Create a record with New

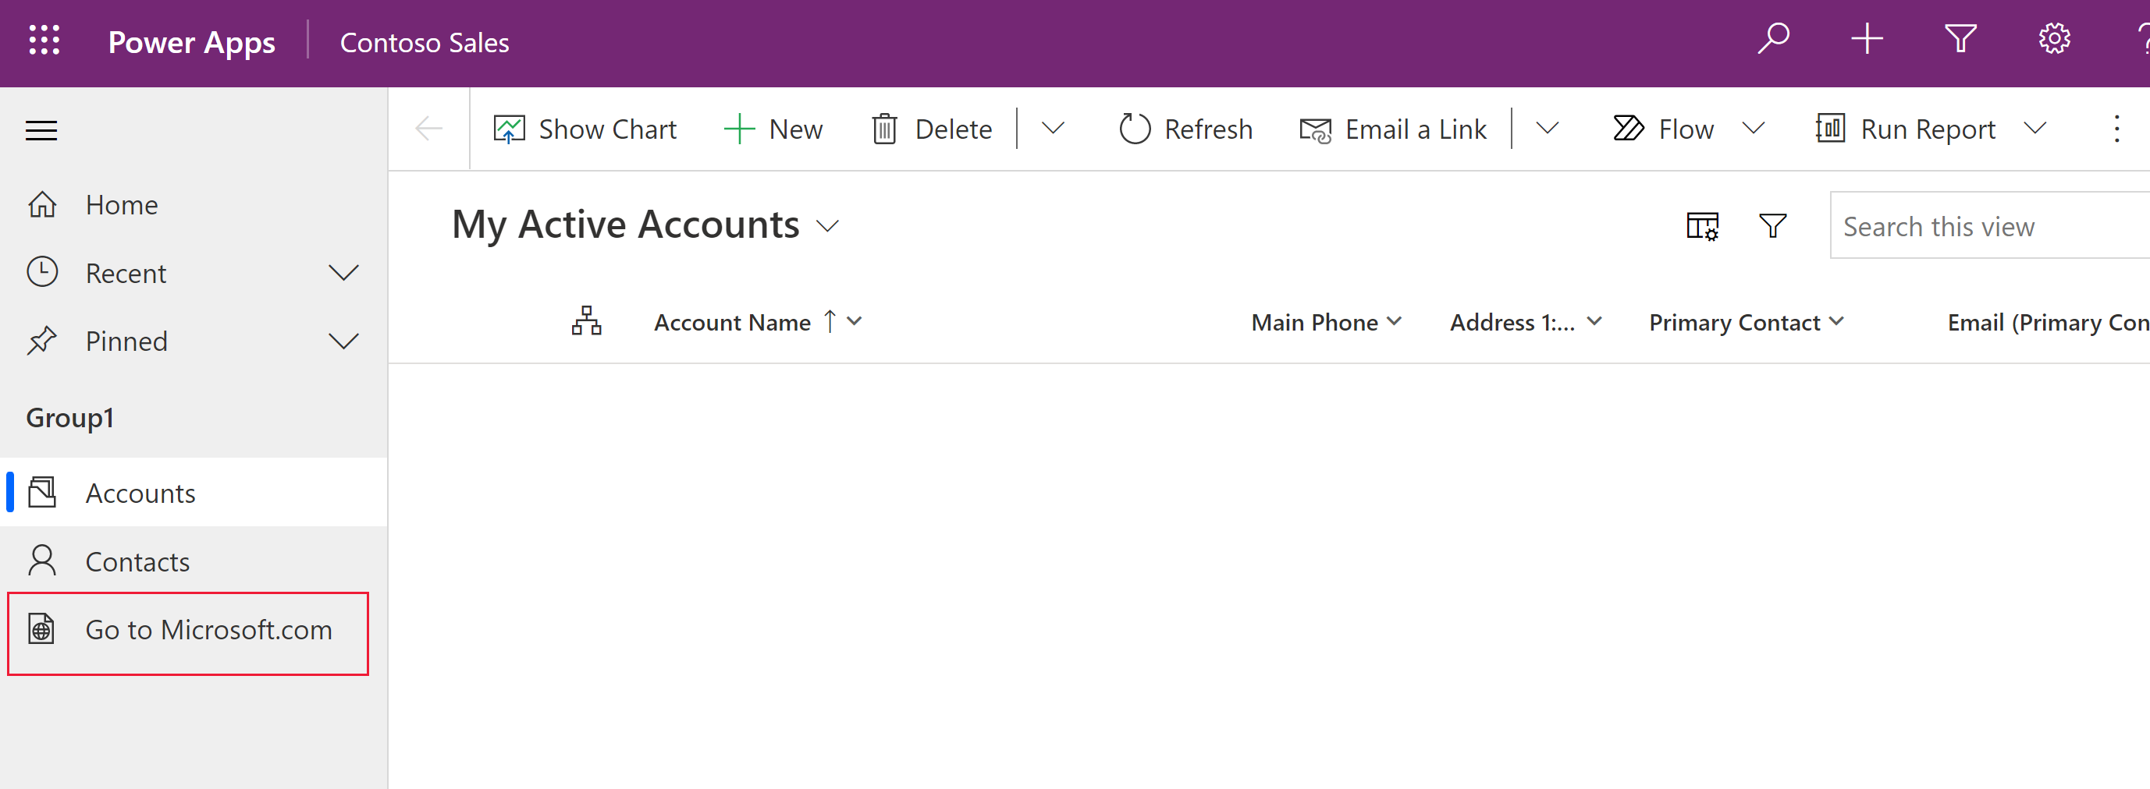(x=773, y=129)
